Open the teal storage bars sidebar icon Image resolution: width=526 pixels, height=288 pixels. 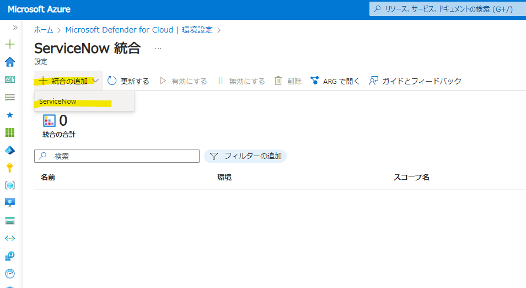pos(10,221)
